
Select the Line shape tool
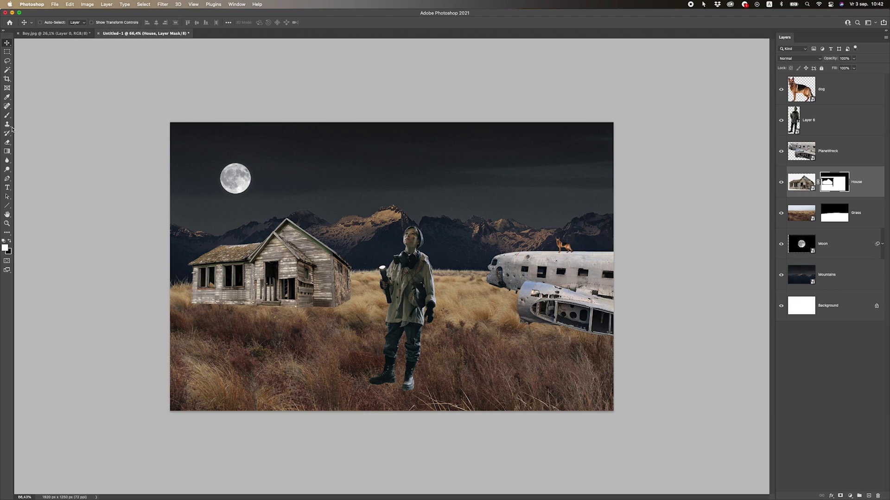pos(7,206)
